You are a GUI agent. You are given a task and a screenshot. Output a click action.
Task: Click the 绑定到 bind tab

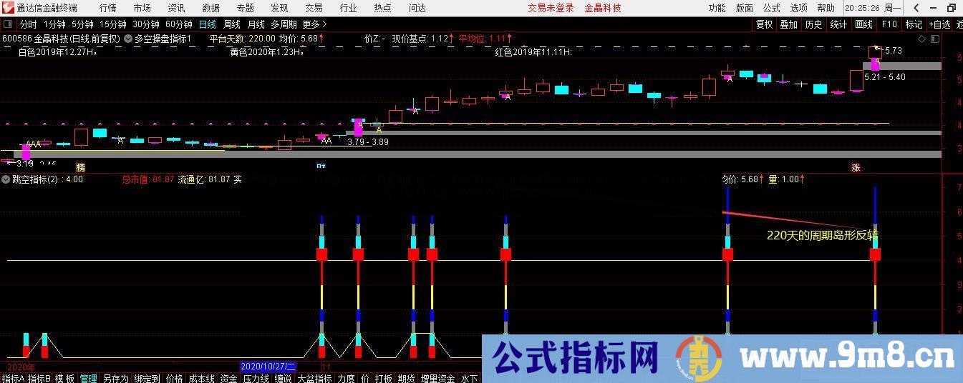pos(147,378)
